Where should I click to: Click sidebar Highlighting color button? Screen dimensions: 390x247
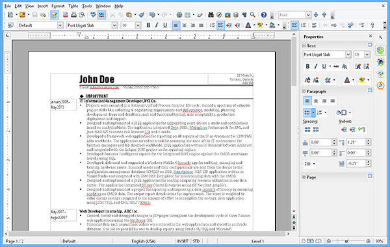coord(362,80)
